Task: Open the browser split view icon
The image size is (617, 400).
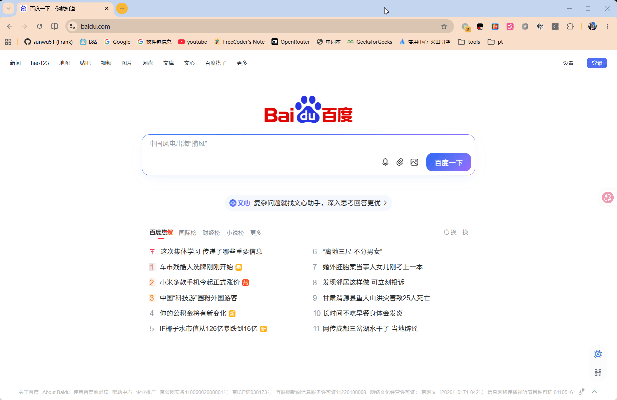Action: click(54, 26)
